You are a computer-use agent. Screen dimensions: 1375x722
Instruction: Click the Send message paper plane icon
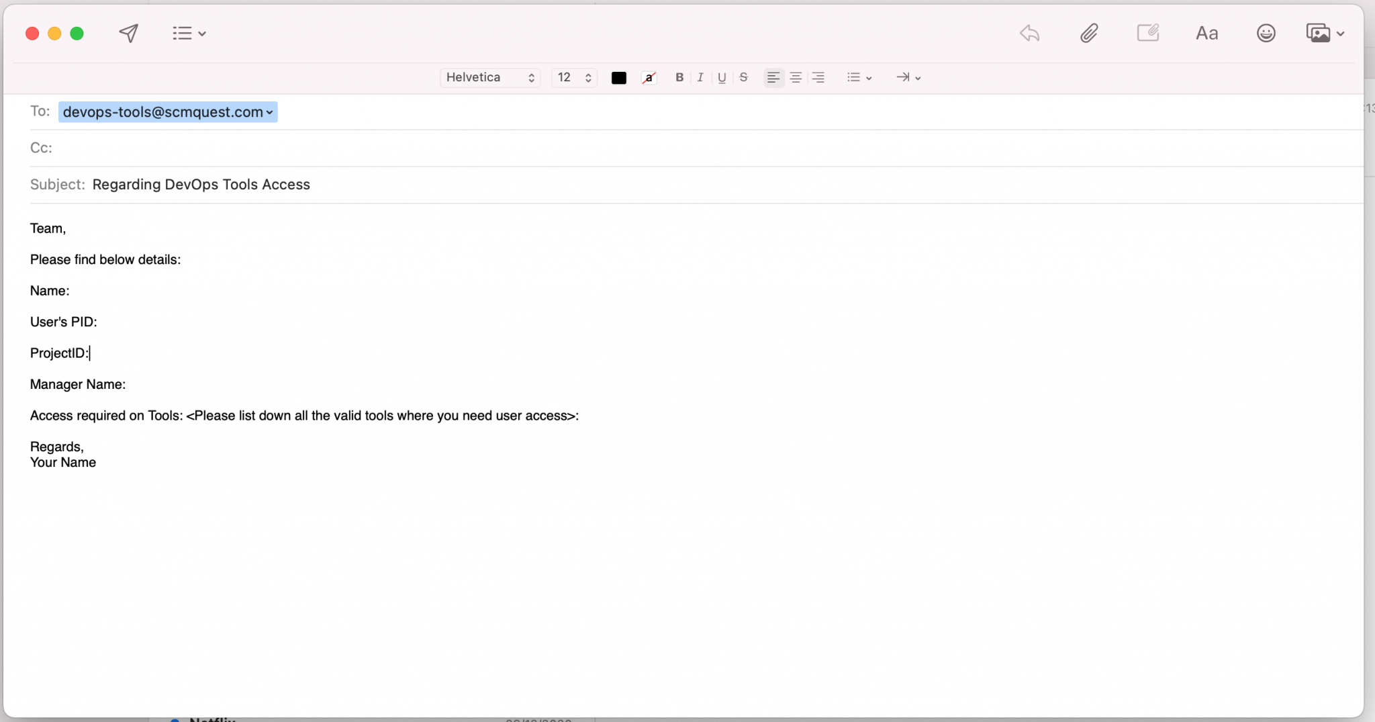[x=128, y=33]
